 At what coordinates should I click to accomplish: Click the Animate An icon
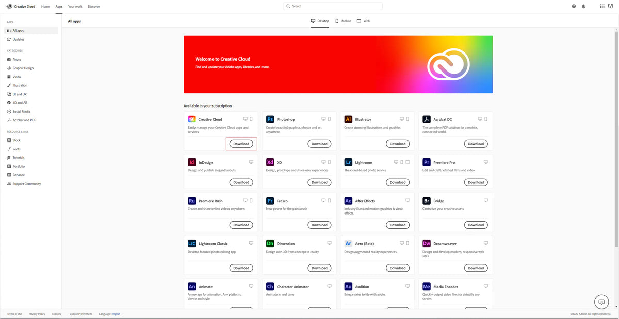coord(192,287)
